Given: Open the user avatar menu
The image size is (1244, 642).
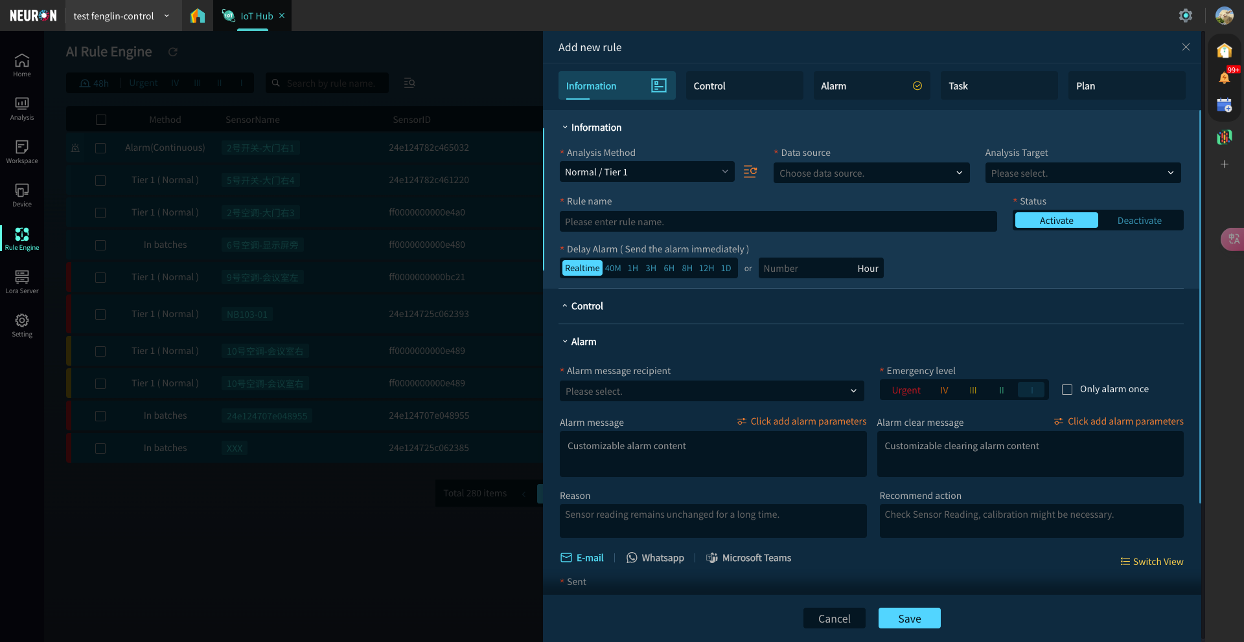Looking at the screenshot, I should (1225, 16).
